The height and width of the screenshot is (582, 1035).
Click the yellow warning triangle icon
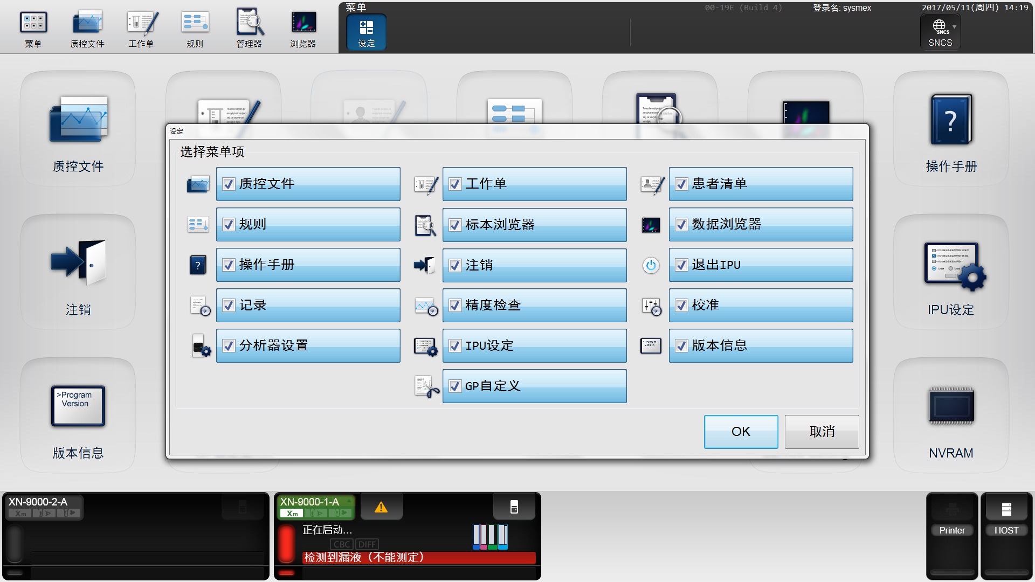coord(381,507)
